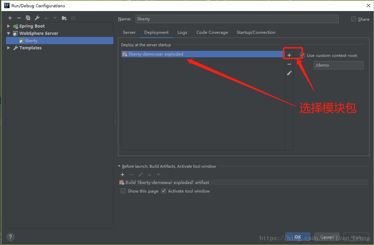Select the Deployment tab
Image resolution: width=374 pixels, height=245 pixels.
coord(156,32)
